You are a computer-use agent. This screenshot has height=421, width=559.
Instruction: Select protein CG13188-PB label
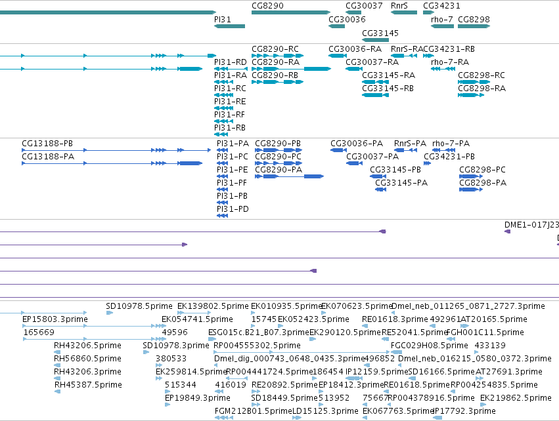click(47, 144)
